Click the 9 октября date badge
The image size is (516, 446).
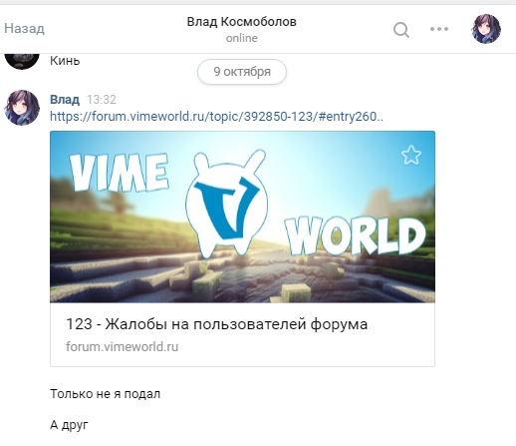[242, 72]
